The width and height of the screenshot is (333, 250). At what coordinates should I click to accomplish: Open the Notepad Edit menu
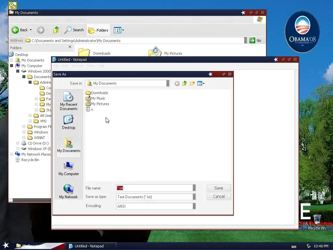point(65,66)
